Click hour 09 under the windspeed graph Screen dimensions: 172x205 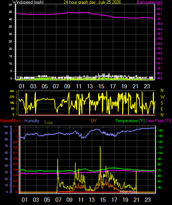click(x=67, y=86)
